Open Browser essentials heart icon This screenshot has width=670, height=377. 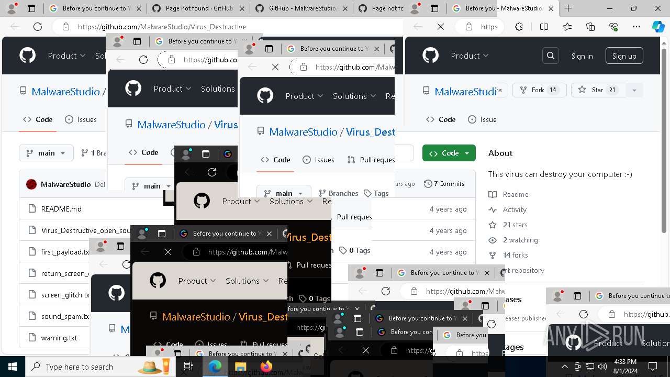[613, 27]
